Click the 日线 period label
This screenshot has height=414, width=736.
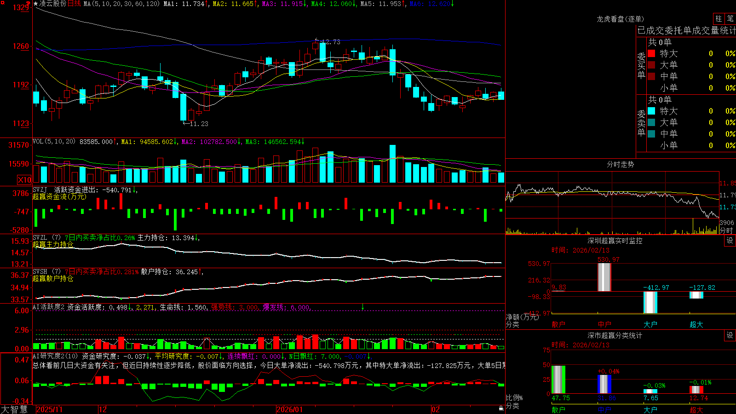(74, 4)
